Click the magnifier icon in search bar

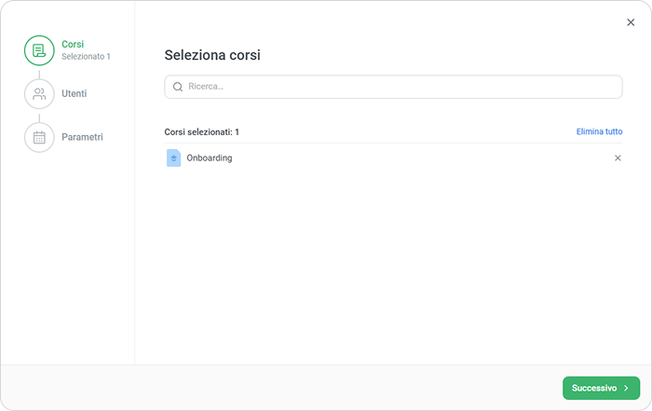[x=178, y=87]
